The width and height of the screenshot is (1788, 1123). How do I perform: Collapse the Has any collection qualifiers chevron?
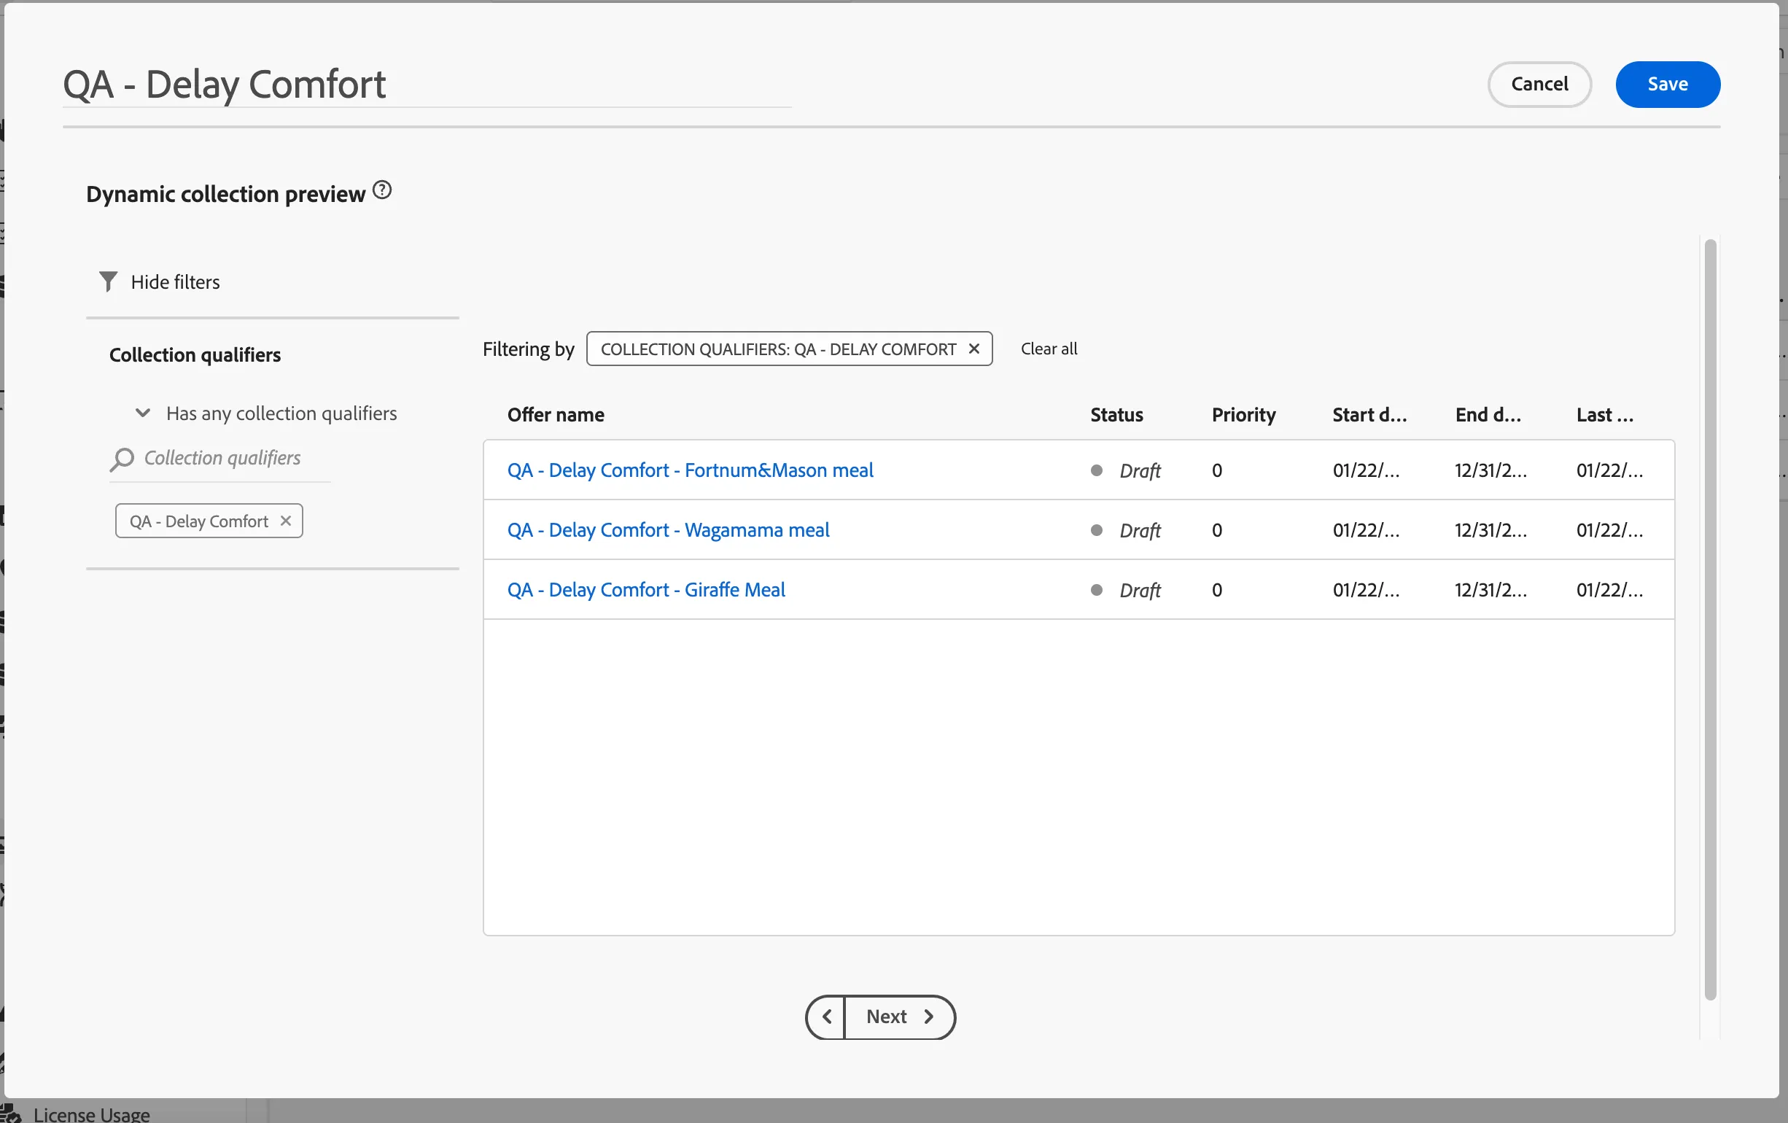tap(143, 413)
